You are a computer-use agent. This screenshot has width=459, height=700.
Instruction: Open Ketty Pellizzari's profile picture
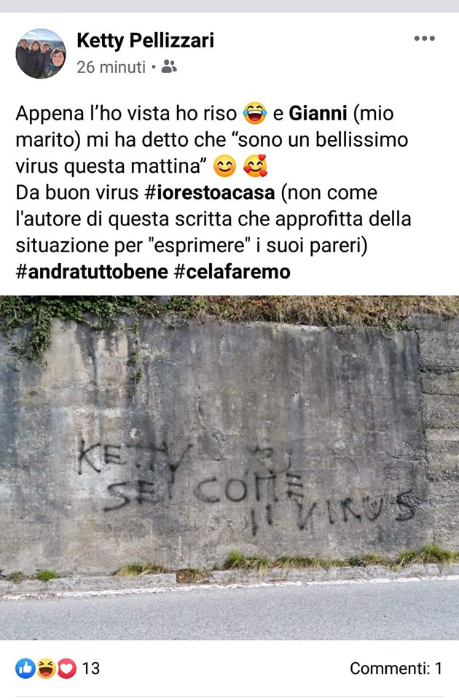click(41, 53)
